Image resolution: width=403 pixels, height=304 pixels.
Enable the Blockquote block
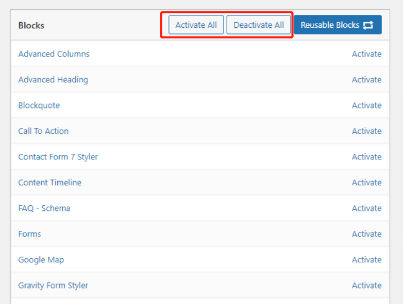[366, 105]
